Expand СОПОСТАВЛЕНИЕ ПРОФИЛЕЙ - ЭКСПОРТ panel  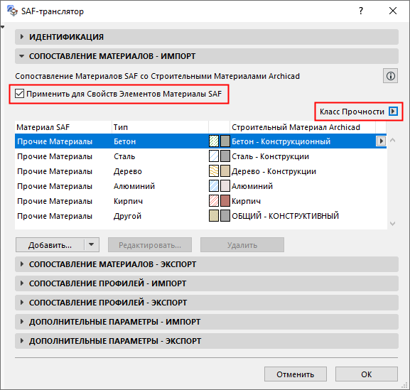pyautogui.click(x=207, y=303)
